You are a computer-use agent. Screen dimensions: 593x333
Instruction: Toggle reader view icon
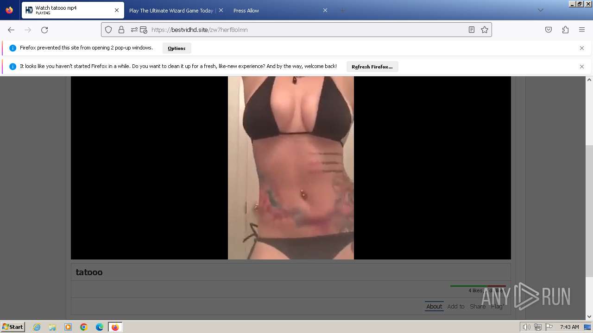click(x=472, y=30)
